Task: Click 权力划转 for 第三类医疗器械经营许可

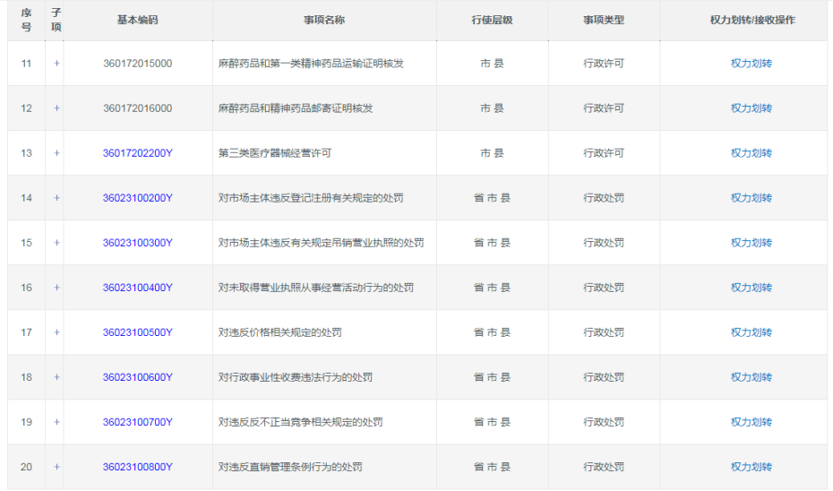Action: 751,153
